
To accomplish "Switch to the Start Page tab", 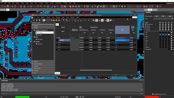I will pos(3,10).
